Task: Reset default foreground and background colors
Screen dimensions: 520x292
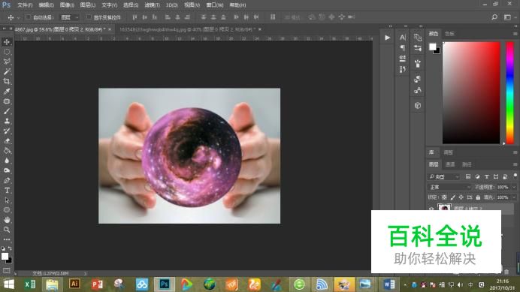Action: pos(3,248)
